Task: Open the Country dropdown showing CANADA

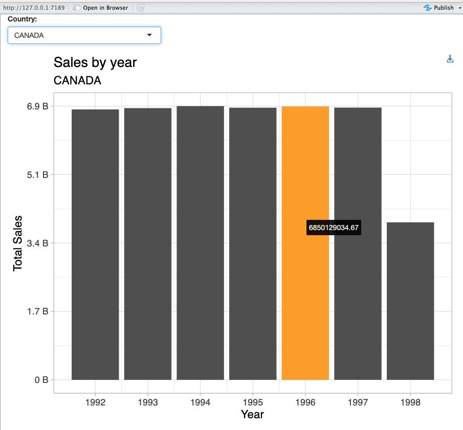Action: click(84, 35)
